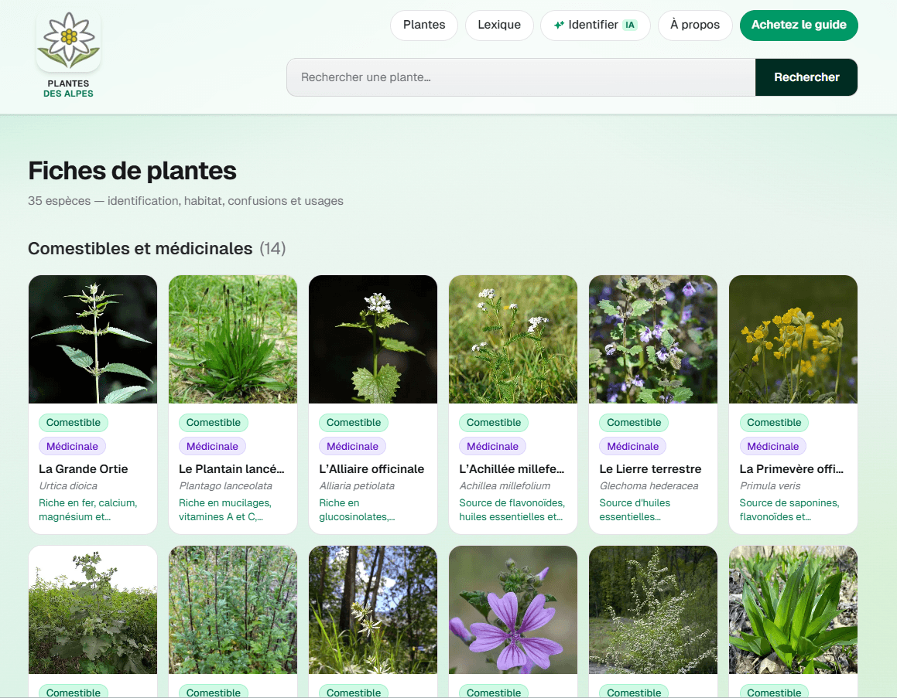
Task: Click Achillea millefolium scientific name
Action: [505, 486]
